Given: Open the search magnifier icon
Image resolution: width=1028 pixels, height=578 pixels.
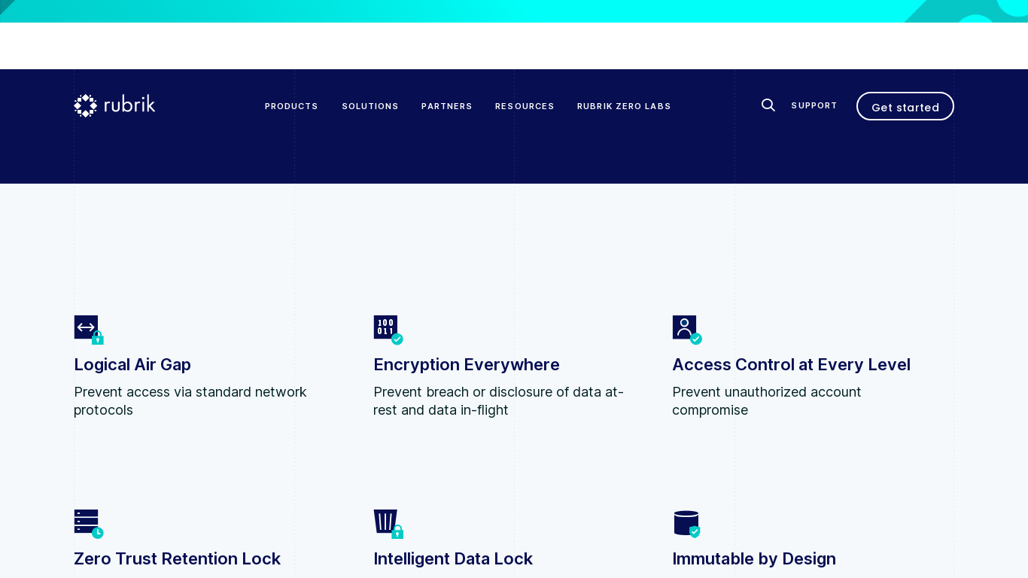Looking at the screenshot, I should pyautogui.click(x=768, y=105).
